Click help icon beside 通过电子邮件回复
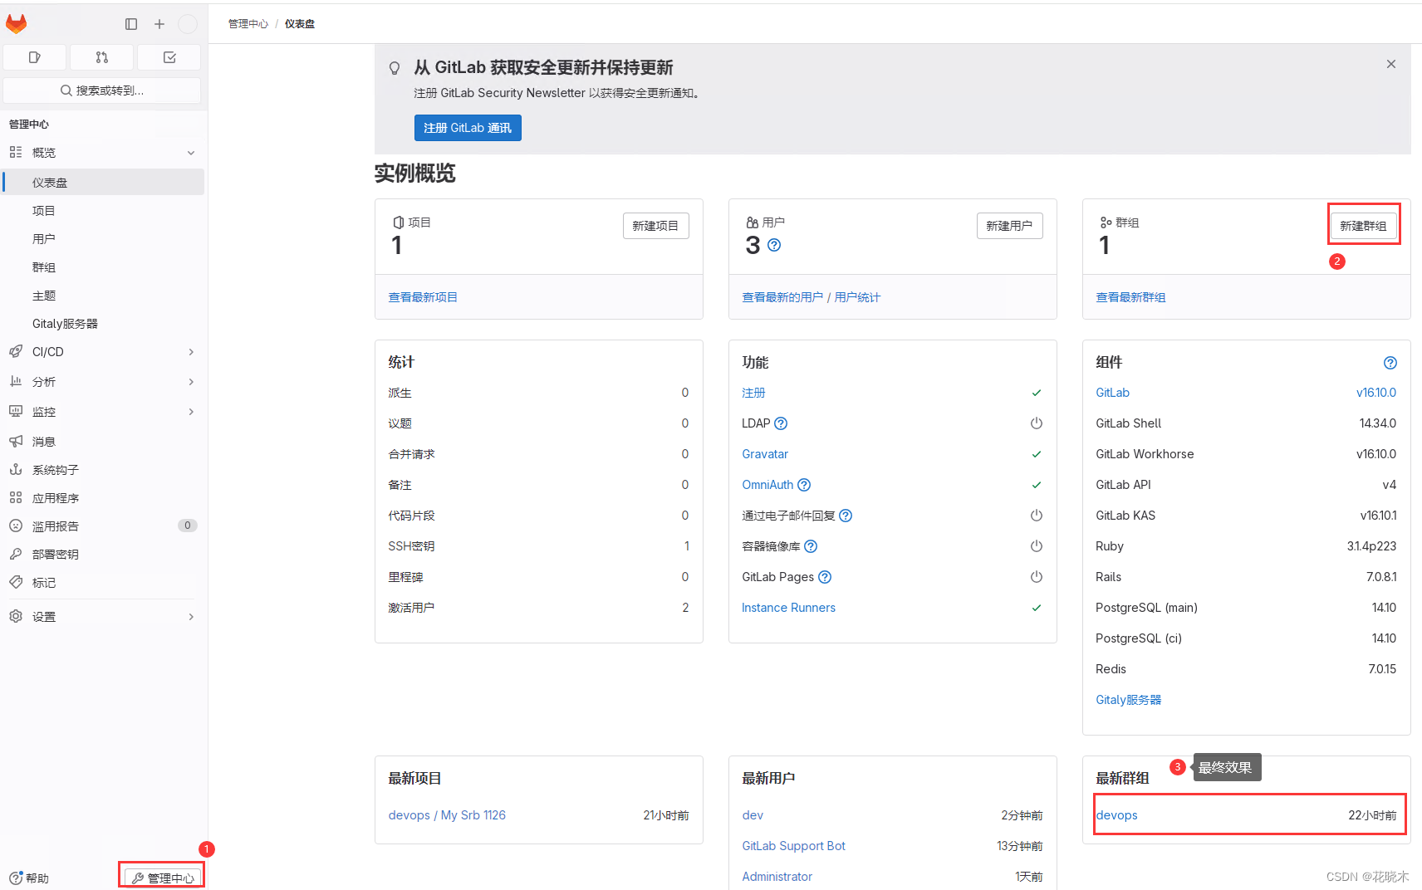Screen dimensions: 1422x890 pyautogui.click(x=846, y=516)
